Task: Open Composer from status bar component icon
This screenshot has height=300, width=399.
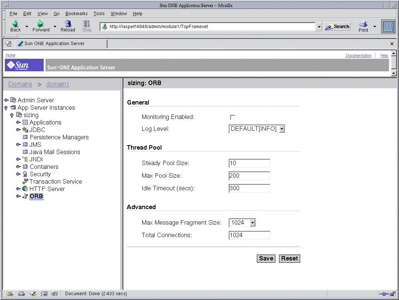Action: (x=33, y=294)
